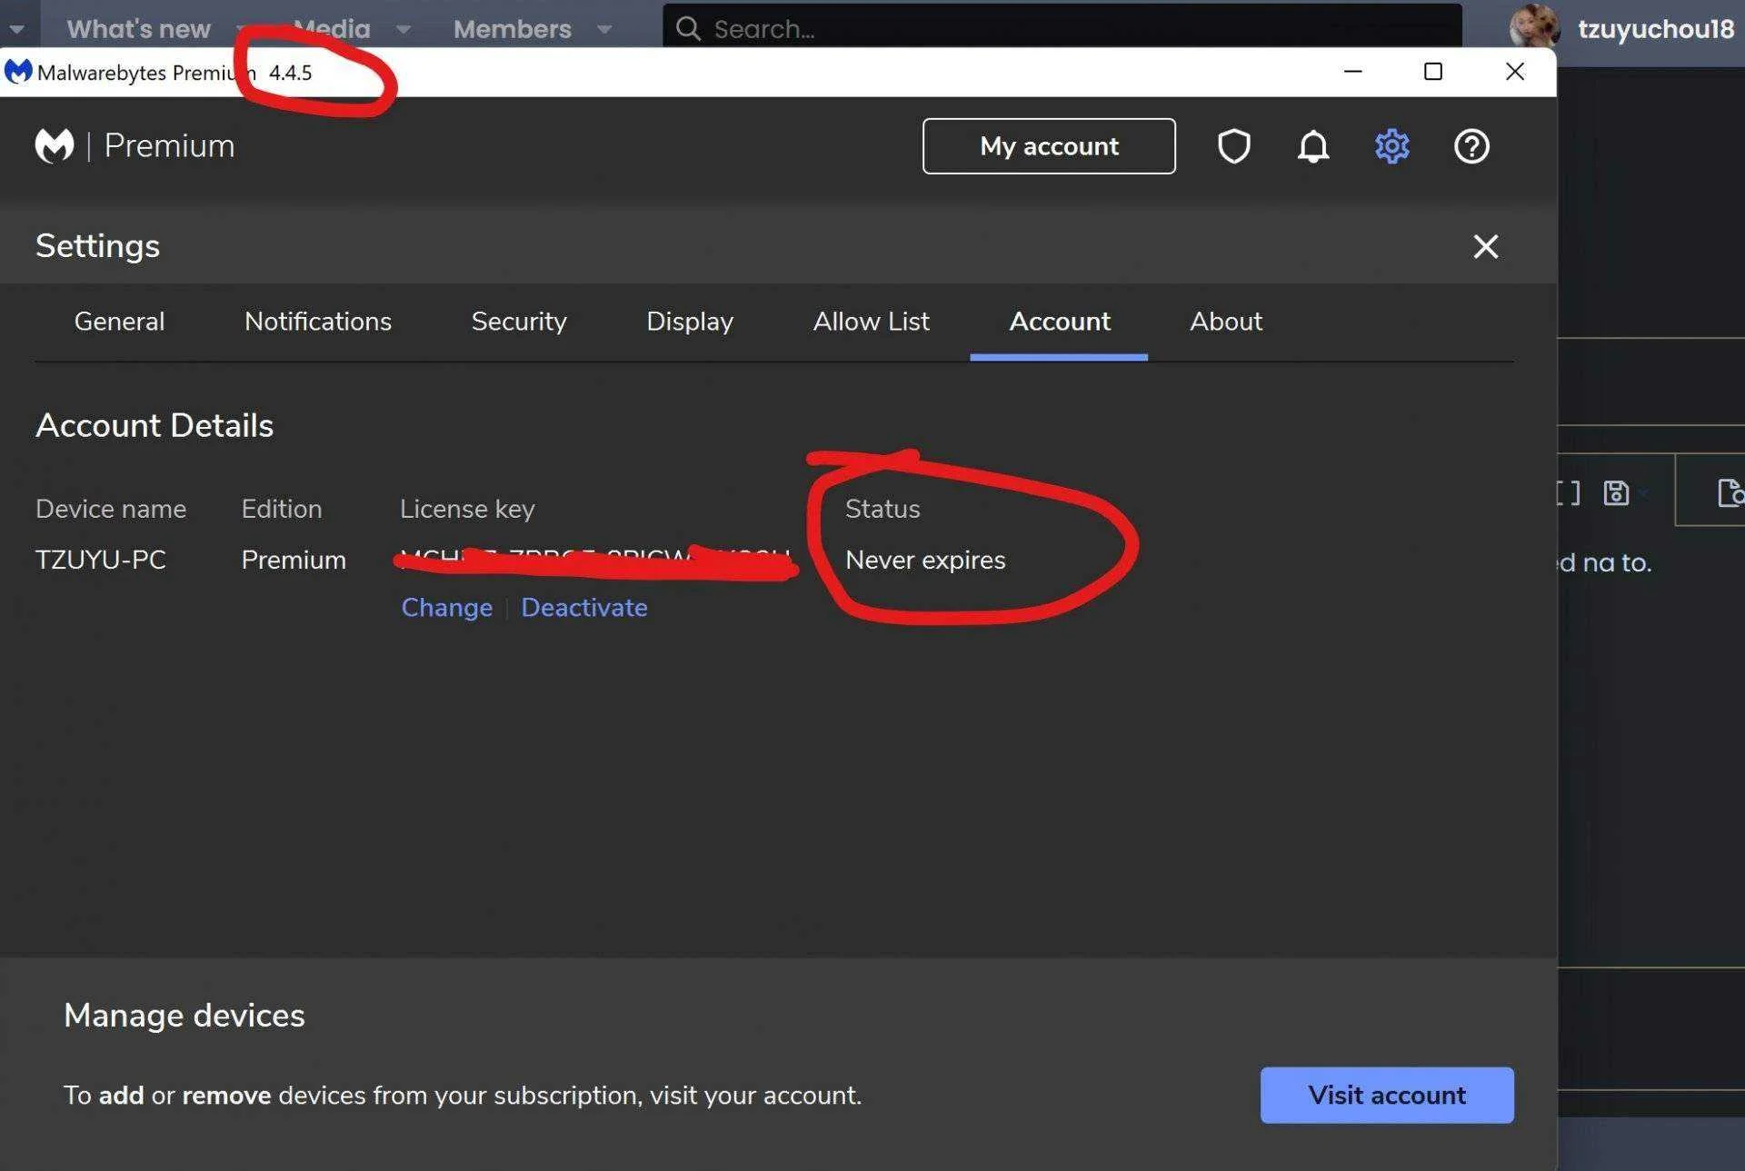Click the Deactivate license link
This screenshot has height=1171, width=1745.
coord(584,607)
